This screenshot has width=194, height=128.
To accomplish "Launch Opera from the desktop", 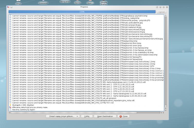I will tap(77, 2).
